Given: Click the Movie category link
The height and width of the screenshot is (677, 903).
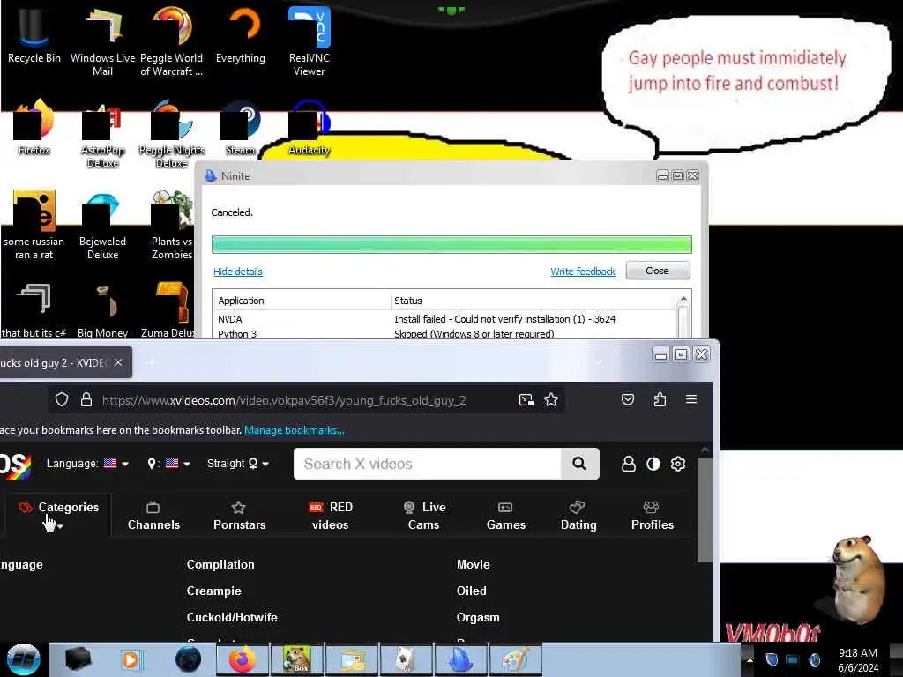Looking at the screenshot, I should [474, 565].
